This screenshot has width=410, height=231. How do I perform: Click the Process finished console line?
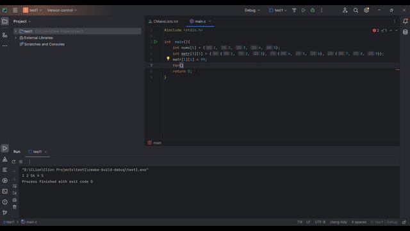57,182
